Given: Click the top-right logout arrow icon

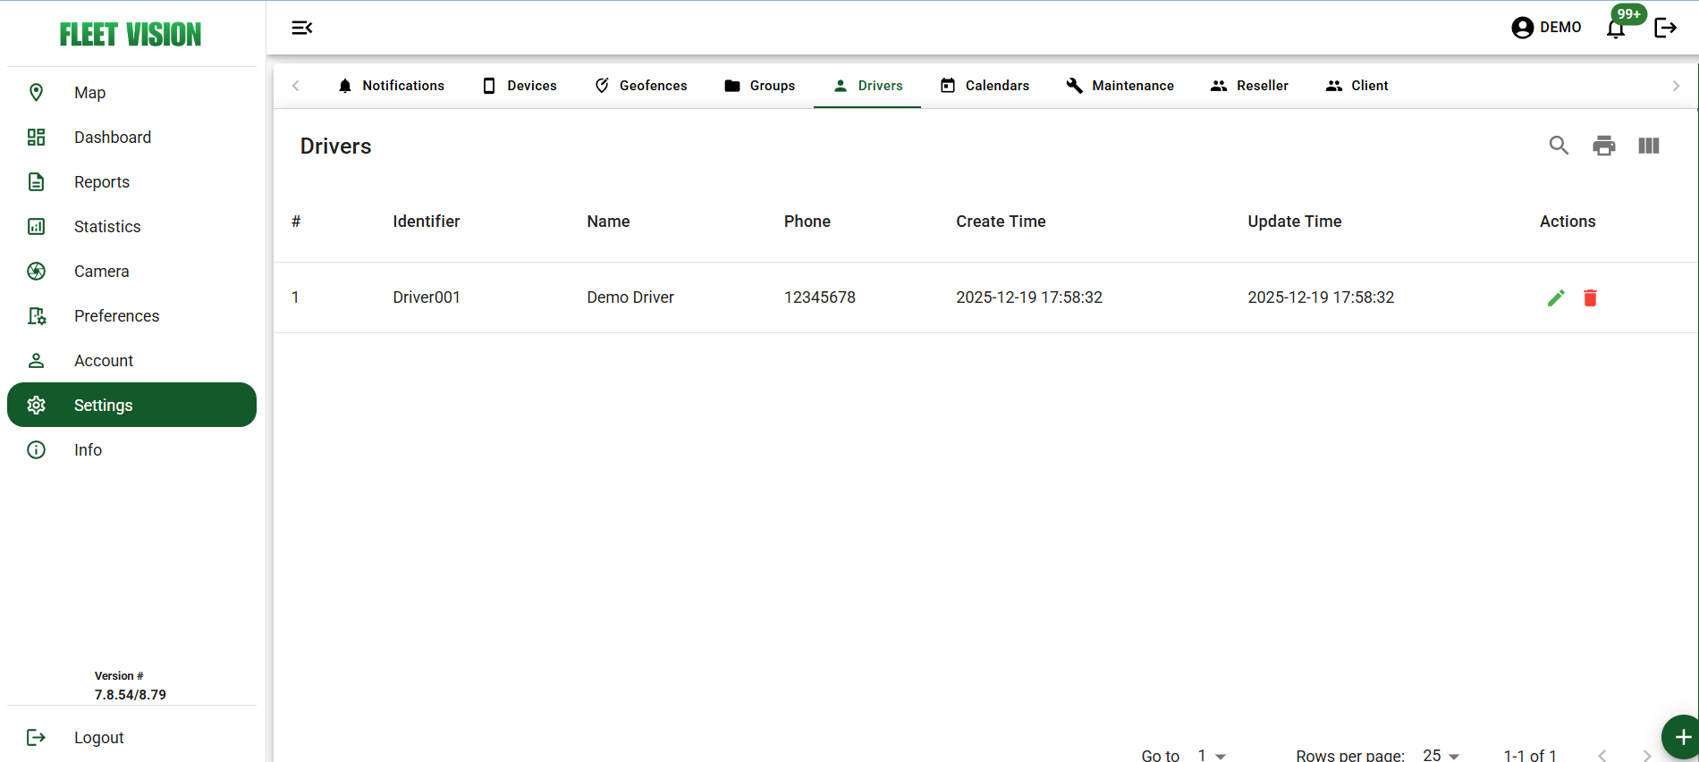Looking at the screenshot, I should pos(1665,29).
